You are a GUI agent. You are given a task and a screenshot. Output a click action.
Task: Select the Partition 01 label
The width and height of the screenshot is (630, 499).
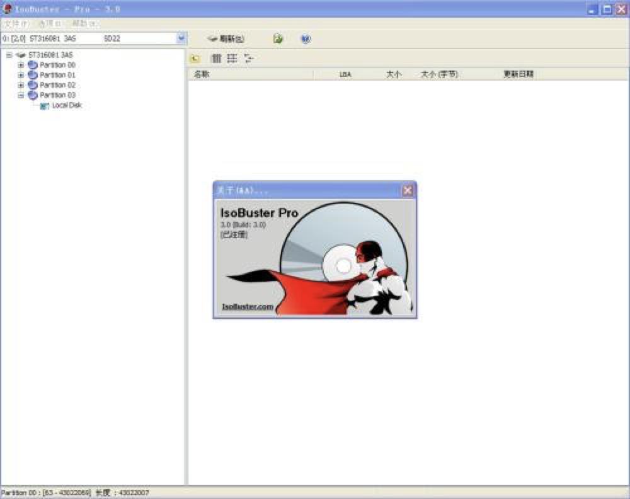click(57, 75)
